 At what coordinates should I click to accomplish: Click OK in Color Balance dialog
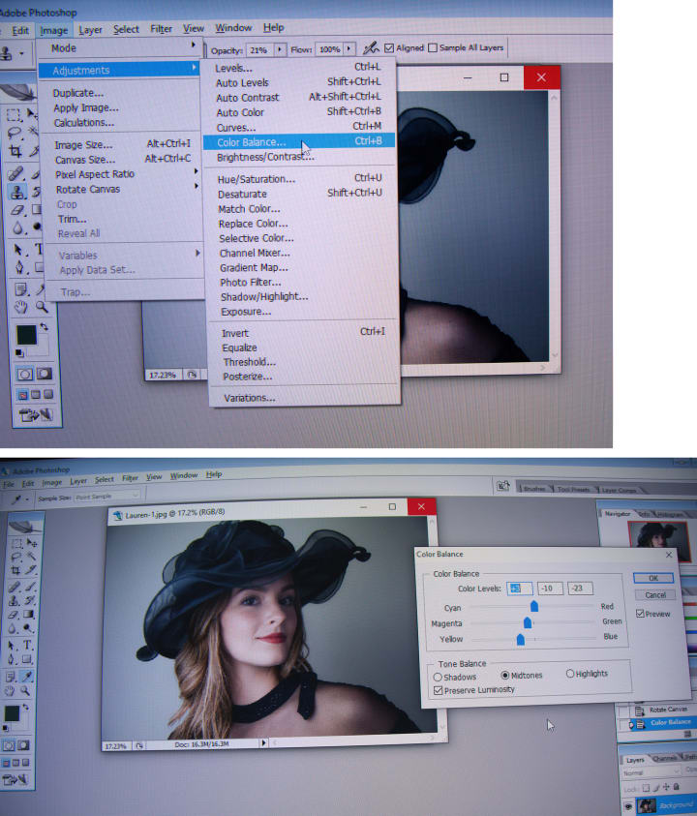point(653,578)
